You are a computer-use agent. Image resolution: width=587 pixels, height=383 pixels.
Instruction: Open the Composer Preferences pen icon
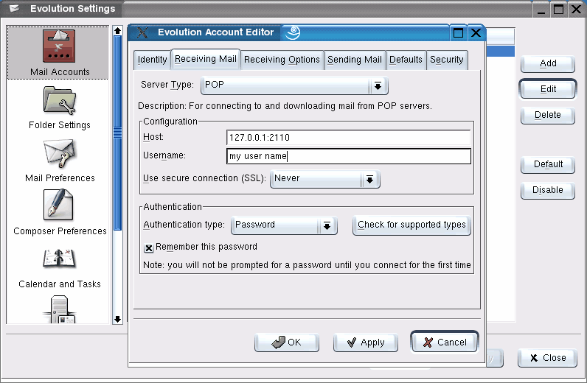click(58, 205)
